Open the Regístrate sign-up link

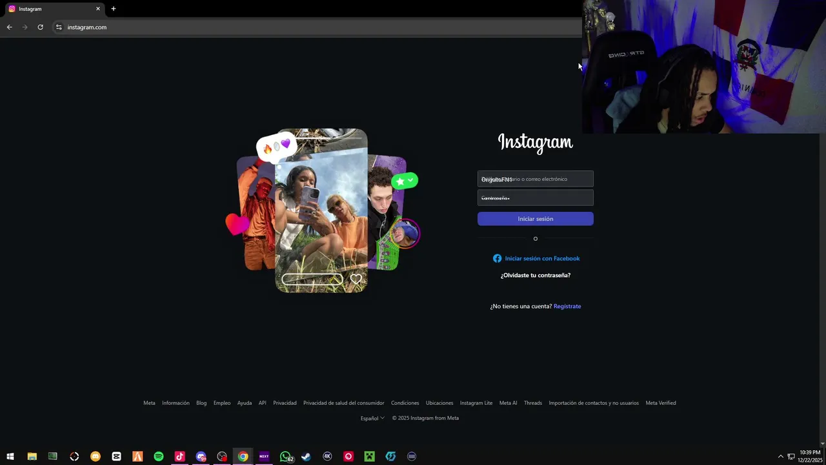[x=567, y=306]
